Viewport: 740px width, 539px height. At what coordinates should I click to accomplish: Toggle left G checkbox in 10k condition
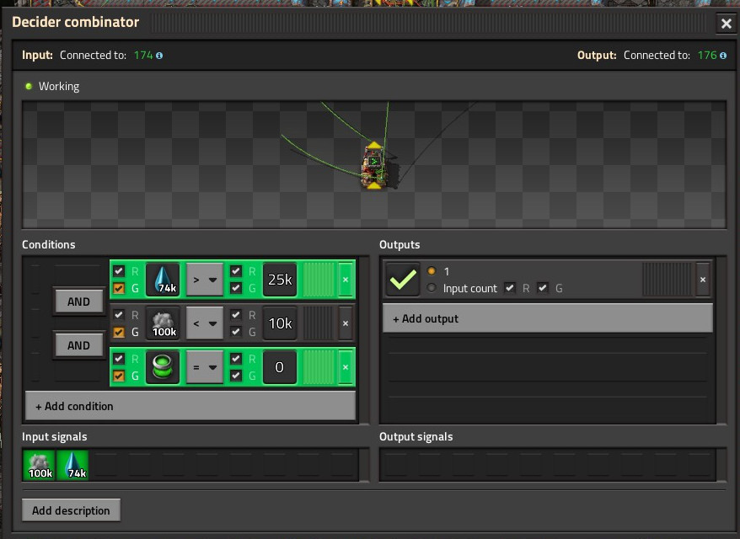(x=119, y=332)
